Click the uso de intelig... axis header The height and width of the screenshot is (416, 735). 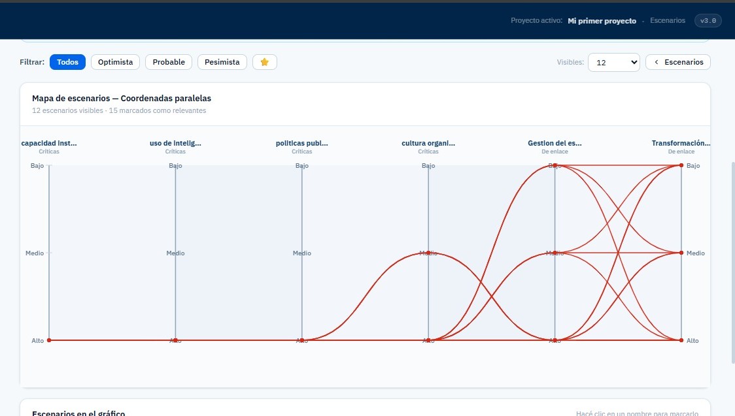click(175, 143)
